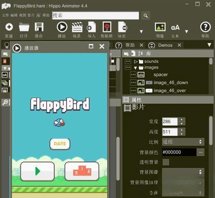Open a file with the 打开 icon
The image size is (215, 198).
click(x=24, y=27)
